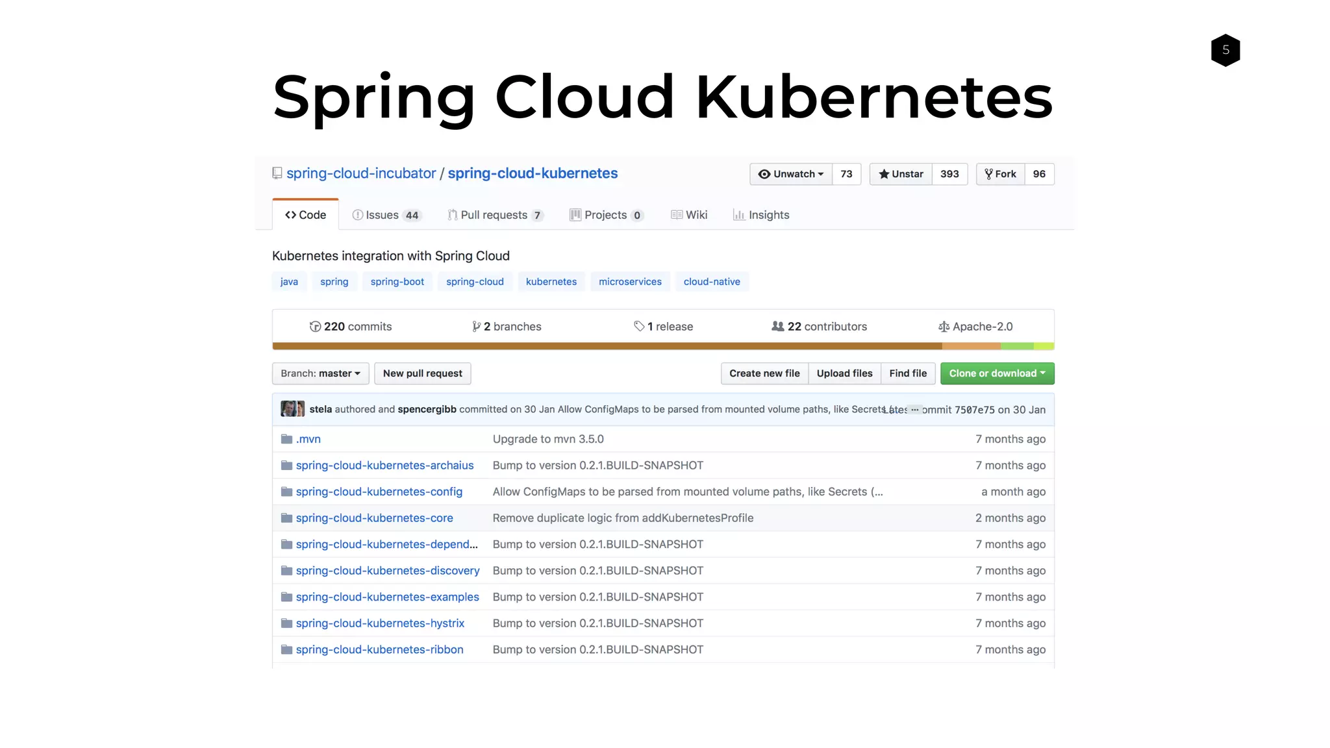1330x748 pixels.
Task: Click the New pull request button
Action: pos(423,373)
